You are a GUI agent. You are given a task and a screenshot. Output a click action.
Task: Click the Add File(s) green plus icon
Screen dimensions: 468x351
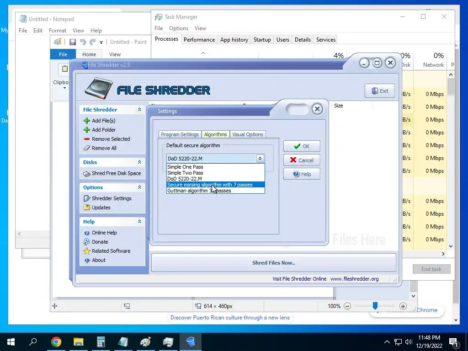point(87,121)
